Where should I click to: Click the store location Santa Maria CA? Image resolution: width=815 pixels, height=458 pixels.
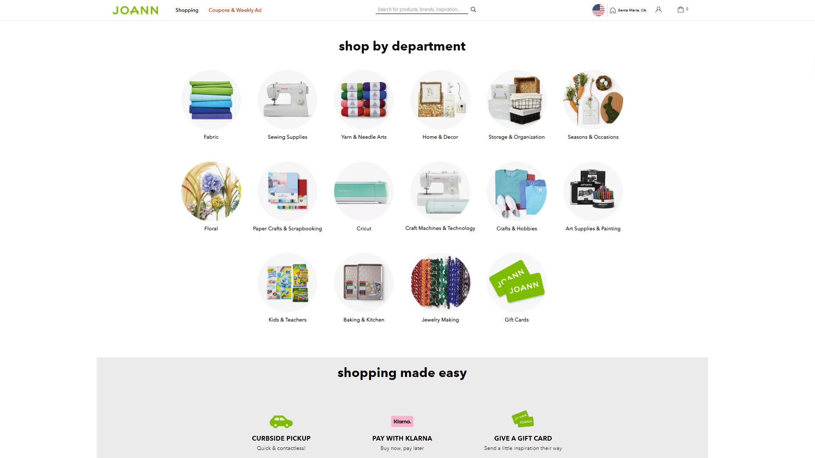[631, 9]
